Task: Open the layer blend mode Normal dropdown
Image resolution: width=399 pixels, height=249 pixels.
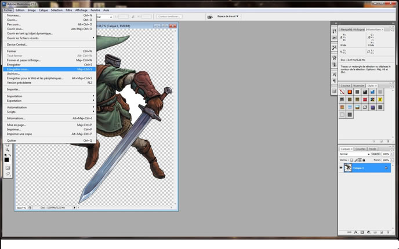Action: coord(354,154)
